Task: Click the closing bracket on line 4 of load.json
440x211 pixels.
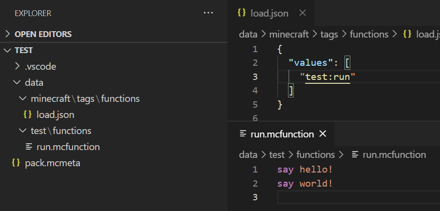Action: pos(291,91)
